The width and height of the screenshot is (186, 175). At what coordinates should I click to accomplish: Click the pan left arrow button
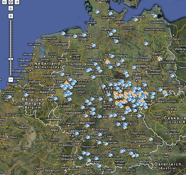pyautogui.click(x=4, y=2)
